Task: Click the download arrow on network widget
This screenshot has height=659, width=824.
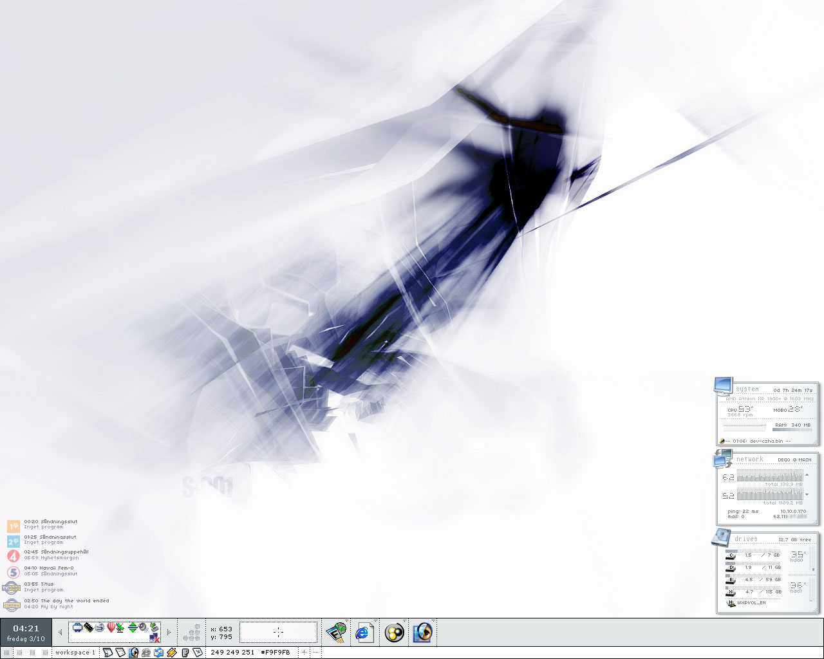Action: (x=807, y=494)
